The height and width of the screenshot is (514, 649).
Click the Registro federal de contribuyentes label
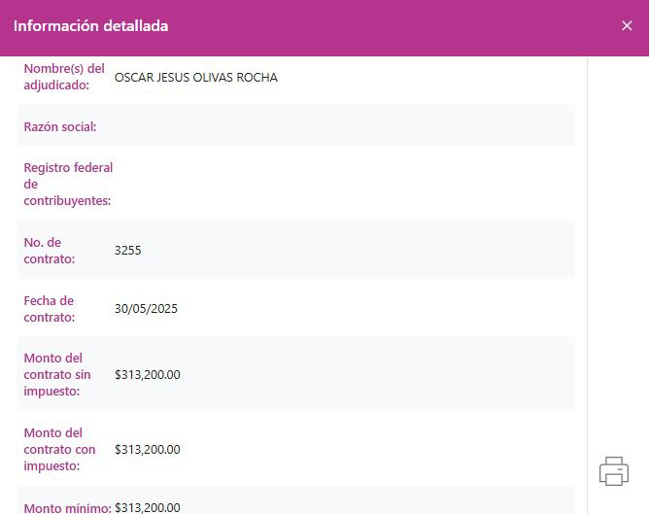(68, 185)
